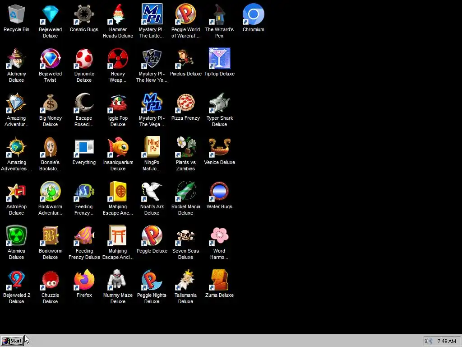Select Mystery PI The Vegas shortcut

[x=152, y=103]
